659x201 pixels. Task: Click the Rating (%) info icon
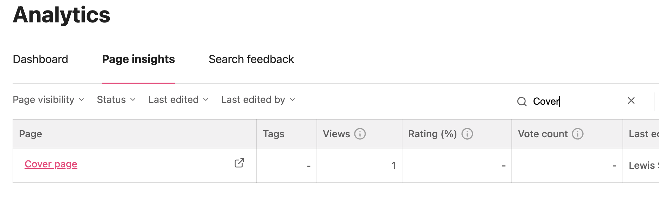point(467,134)
